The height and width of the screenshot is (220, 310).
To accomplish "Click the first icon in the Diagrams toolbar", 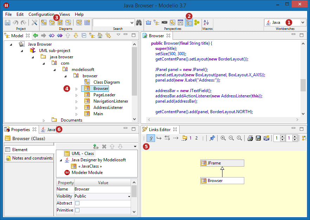I will [x=44, y=22].
